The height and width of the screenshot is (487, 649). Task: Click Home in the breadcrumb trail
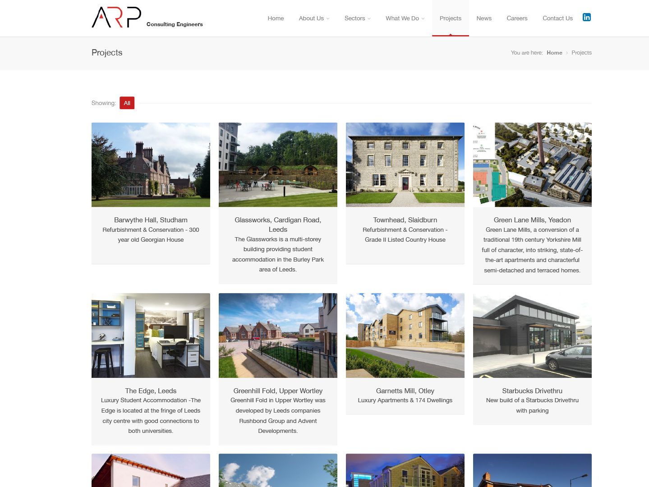[x=554, y=53]
